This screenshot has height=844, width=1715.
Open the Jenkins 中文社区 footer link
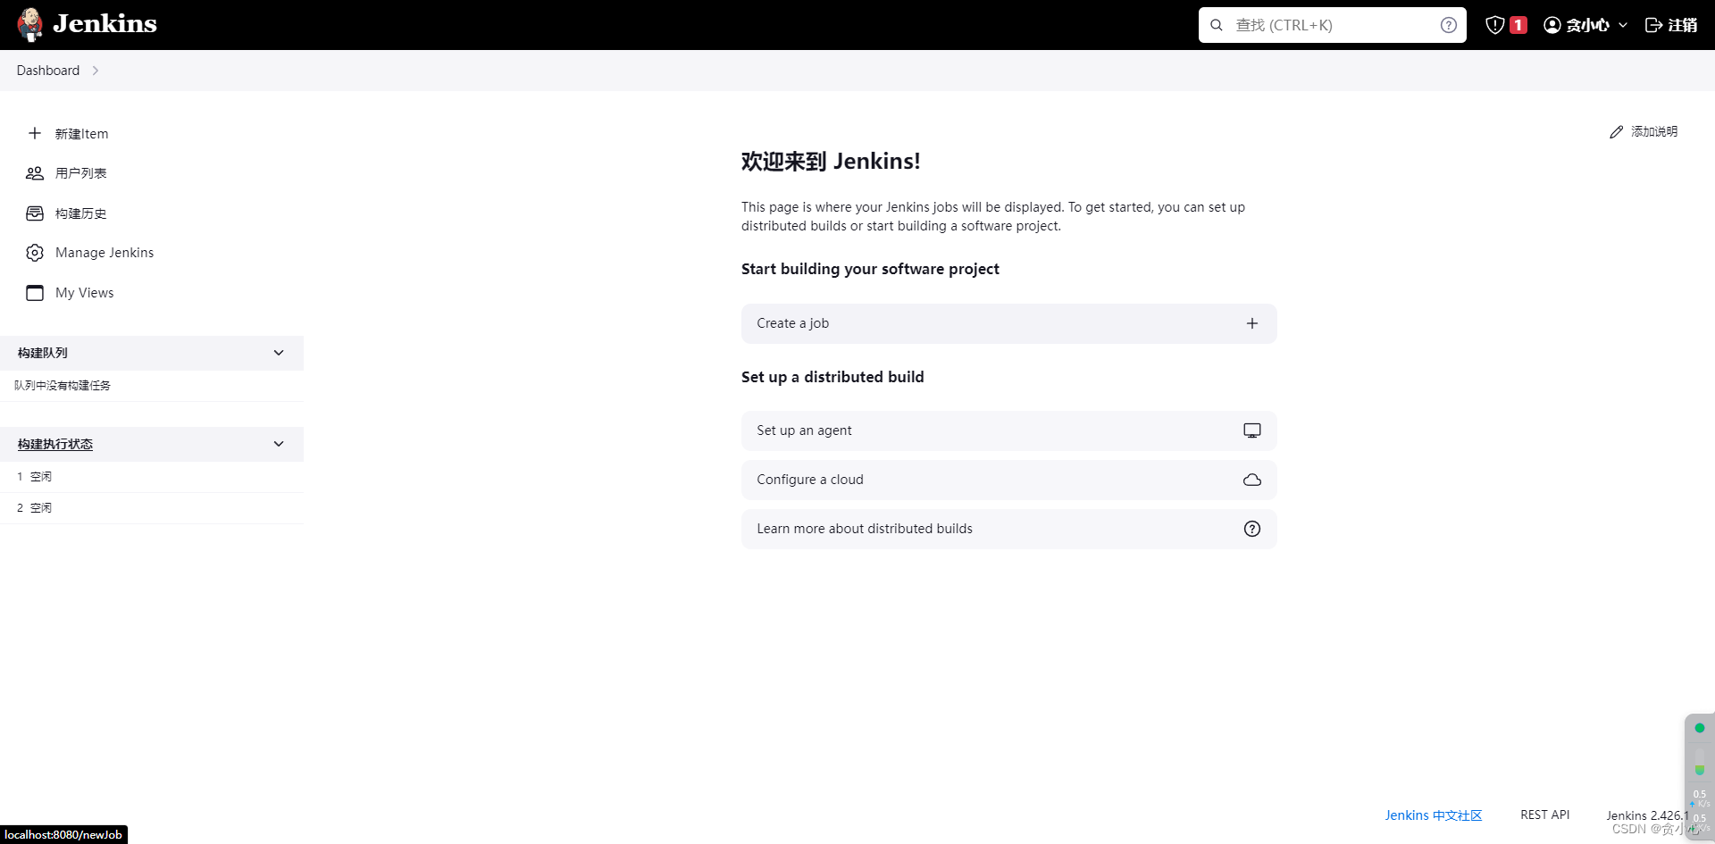coord(1434,815)
